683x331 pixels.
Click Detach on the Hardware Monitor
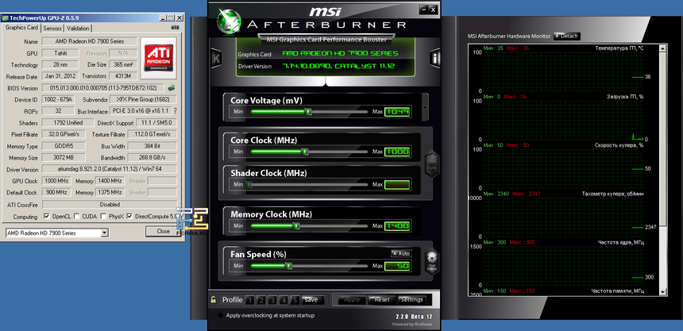point(567,37)
